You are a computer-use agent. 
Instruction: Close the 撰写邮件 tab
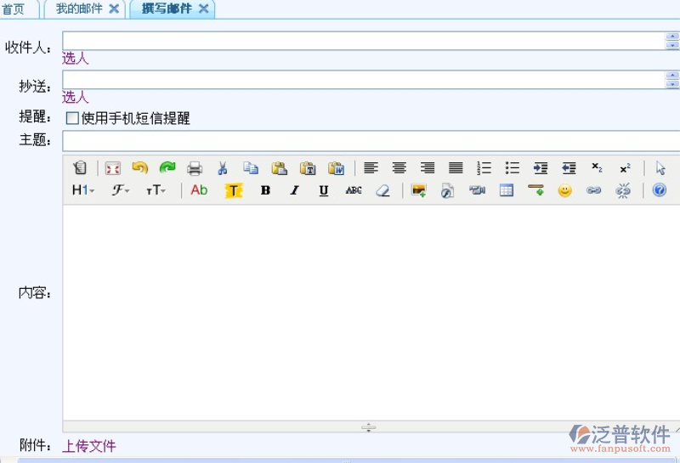click(x=203, y=8)
